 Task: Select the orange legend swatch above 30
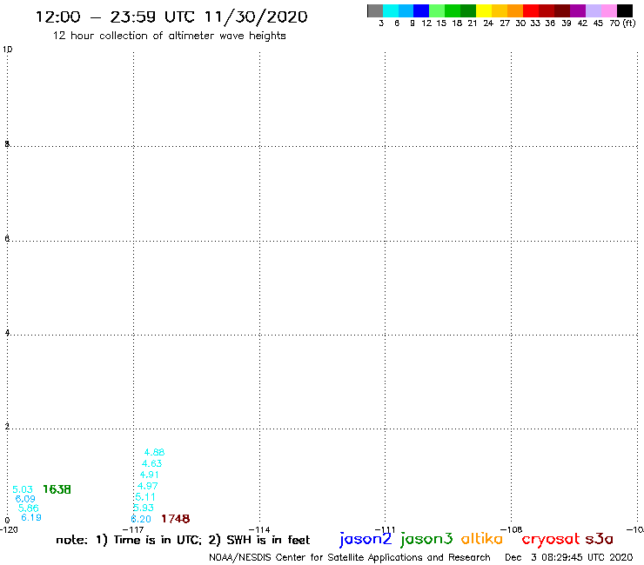tap(515, 11)
